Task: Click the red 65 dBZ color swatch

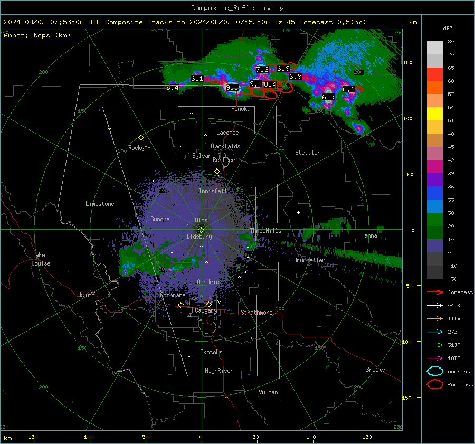Action: (x=435, y=74)
